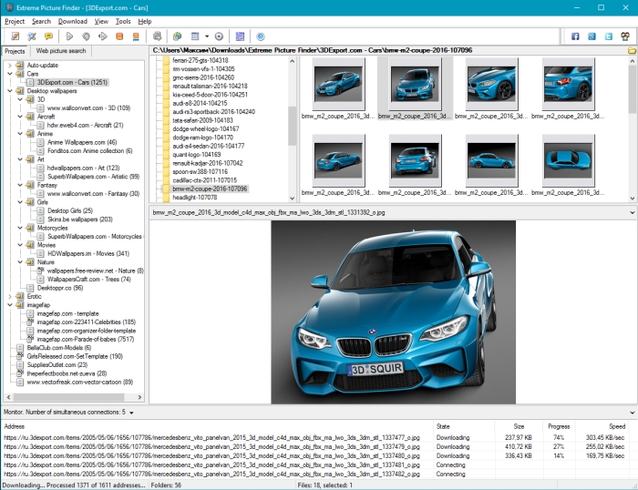The width and height of the screenshot is (638, 490).
Task: Open the Facebook share icon
Action: pos(575,36)
